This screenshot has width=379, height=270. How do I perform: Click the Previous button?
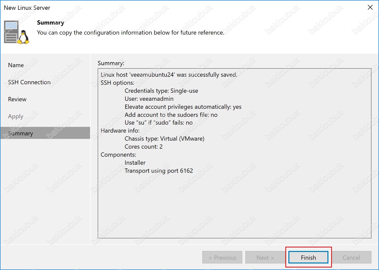click(x=222, y=257)
